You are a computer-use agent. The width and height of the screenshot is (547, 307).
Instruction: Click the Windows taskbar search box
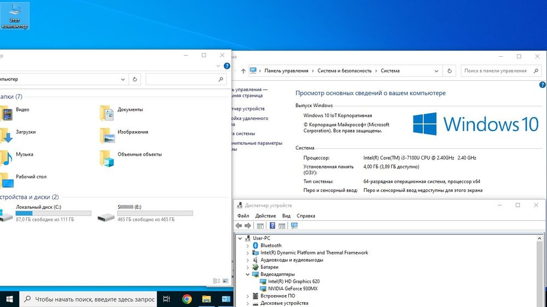(x=88, y=299)
